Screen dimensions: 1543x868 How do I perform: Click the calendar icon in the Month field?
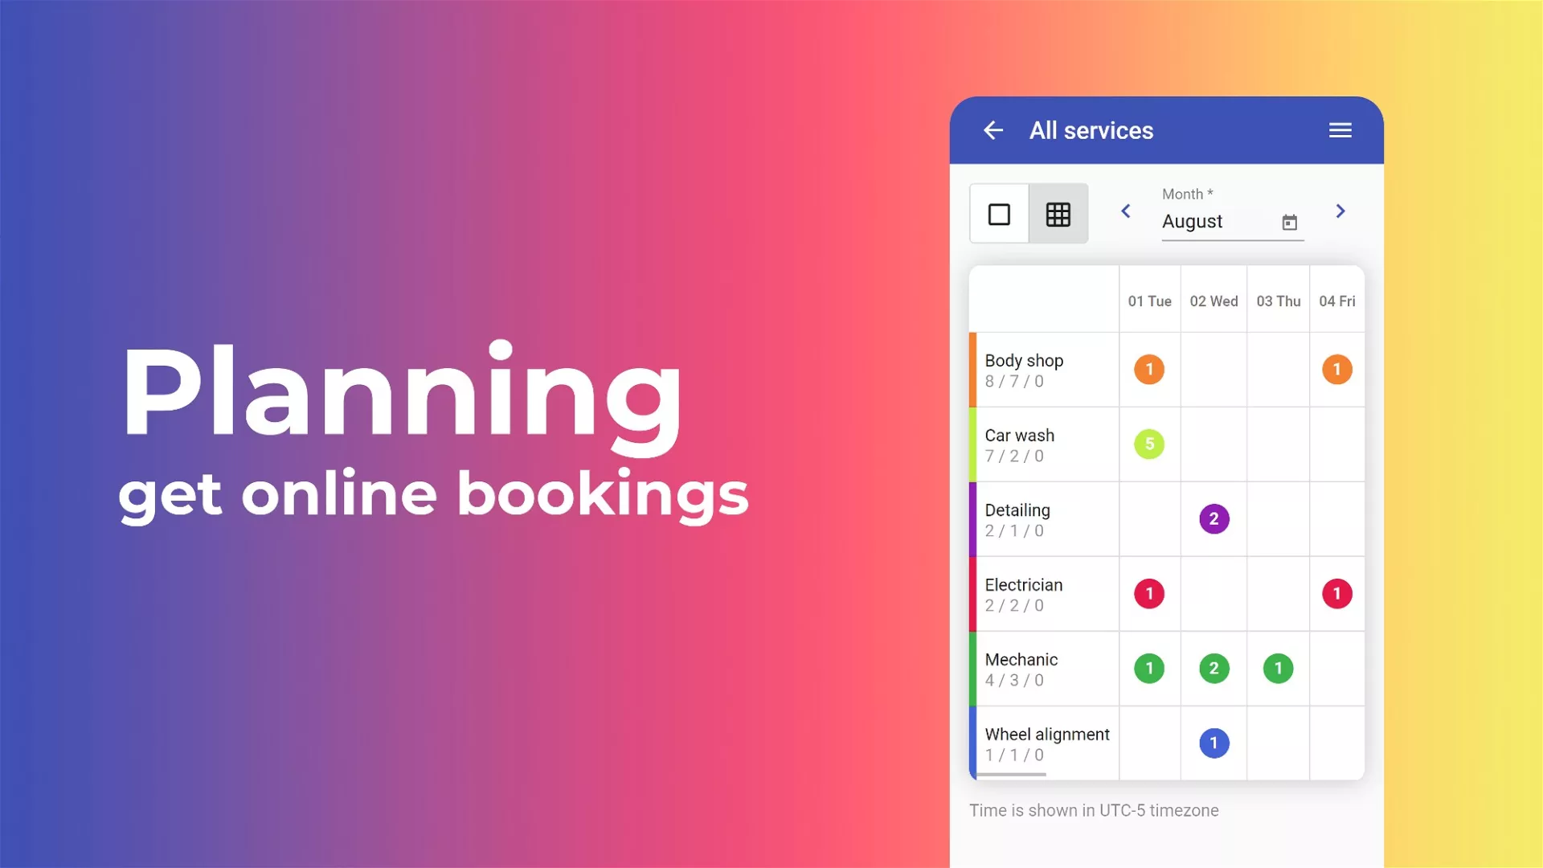point(1289,223)
